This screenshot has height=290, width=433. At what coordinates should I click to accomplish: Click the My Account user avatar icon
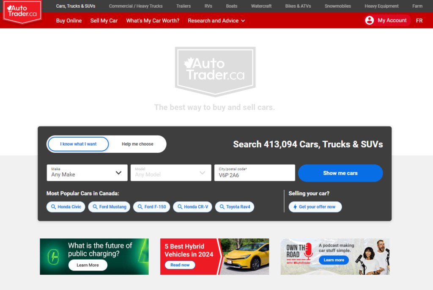369,20
